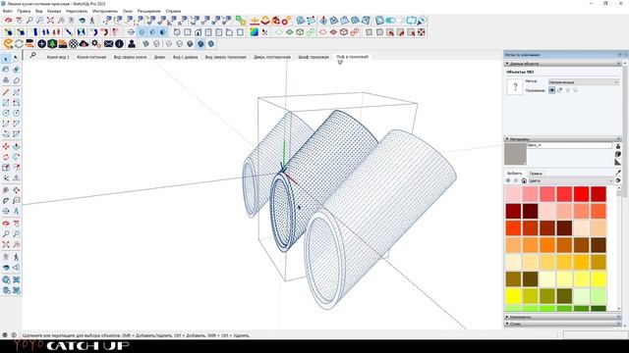This screenshot has width=629, height=353.
Task: Collapse the Entity Info panel triangle
Action: click(507, 64)
